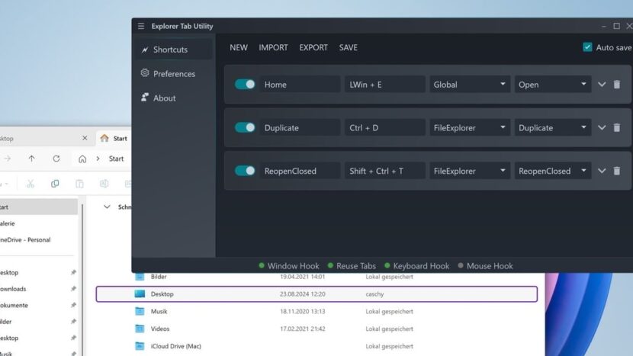Delete the Duplicate shortcut with trash icon
The image size is (633, 356).
coord(617,128)
